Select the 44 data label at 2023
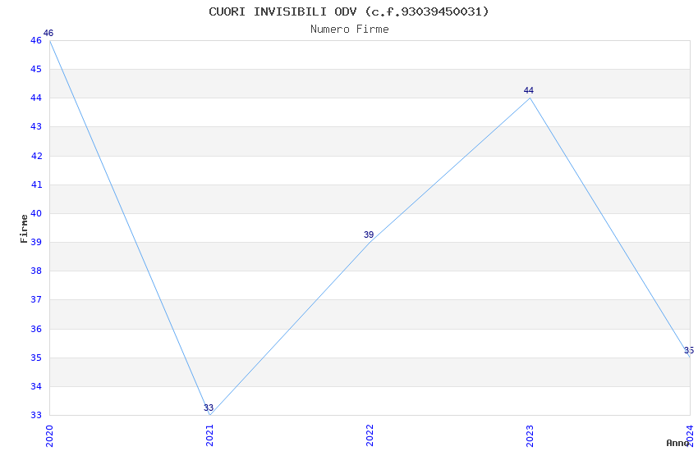 528,90
